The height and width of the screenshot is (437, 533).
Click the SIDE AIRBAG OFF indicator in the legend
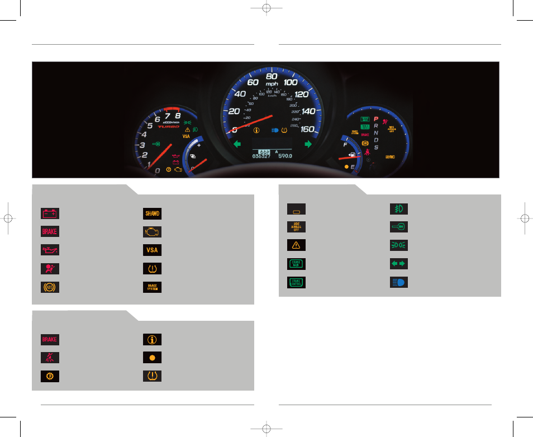tap(297, 227)
